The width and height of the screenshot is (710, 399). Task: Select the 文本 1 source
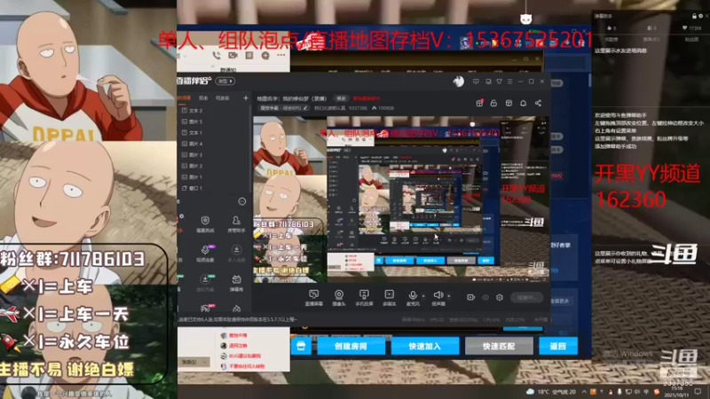tap(214, 132)
